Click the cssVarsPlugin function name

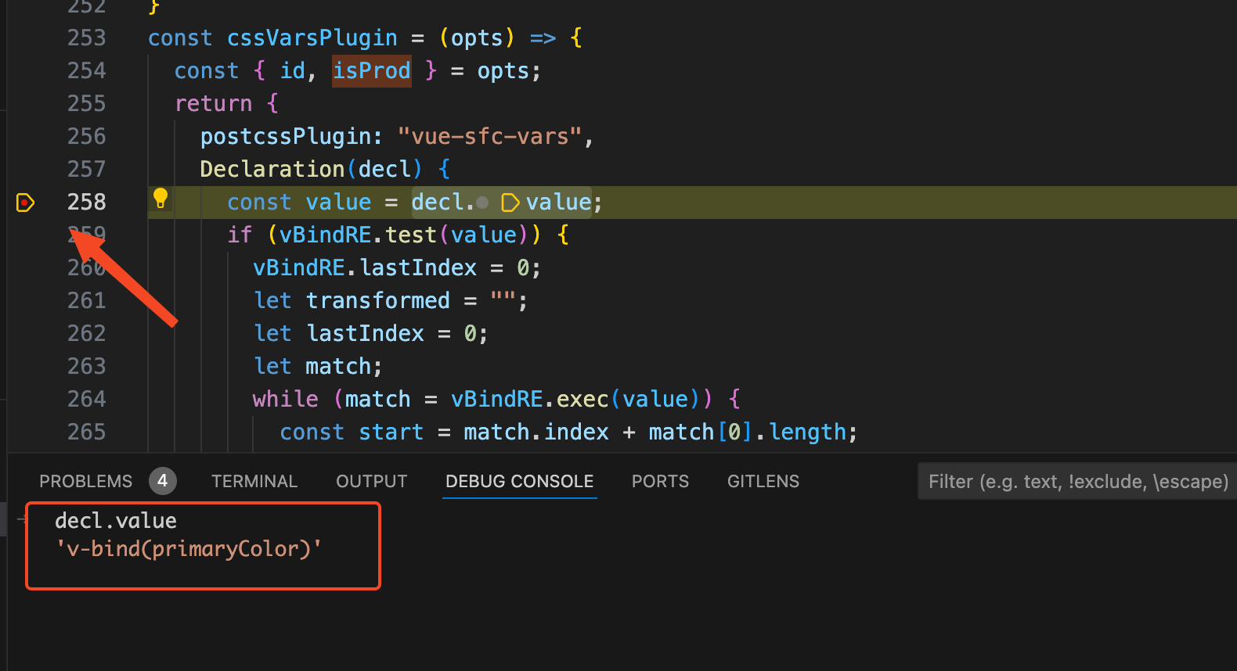point(312,38)
